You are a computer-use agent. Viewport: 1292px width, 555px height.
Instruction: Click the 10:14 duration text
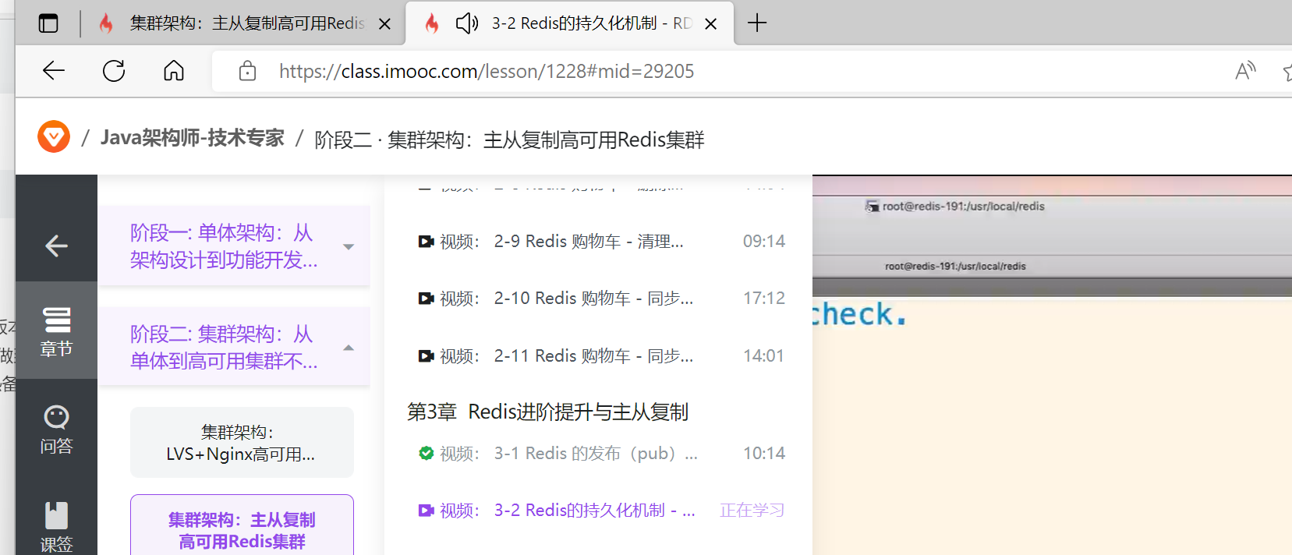[x=763, y=454]
